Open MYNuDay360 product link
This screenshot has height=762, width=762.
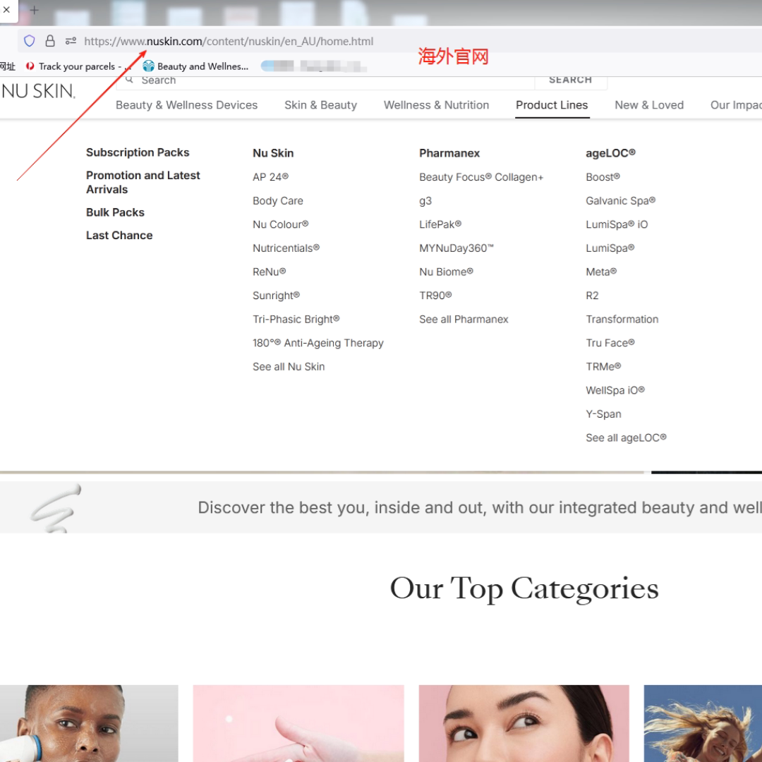pyautogui.click(x=456, y=248)
